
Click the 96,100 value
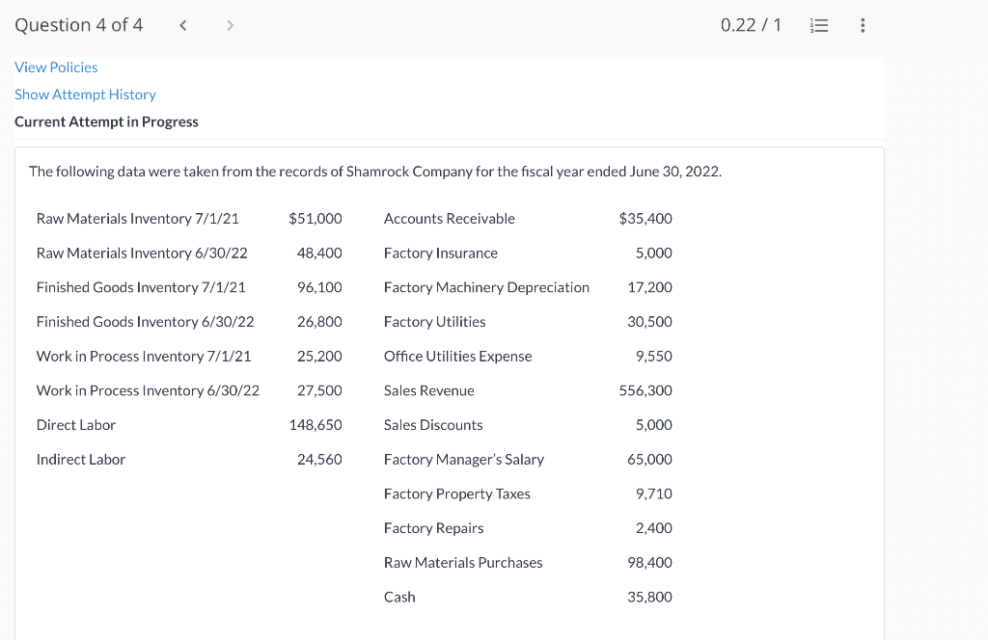point(319,287)
